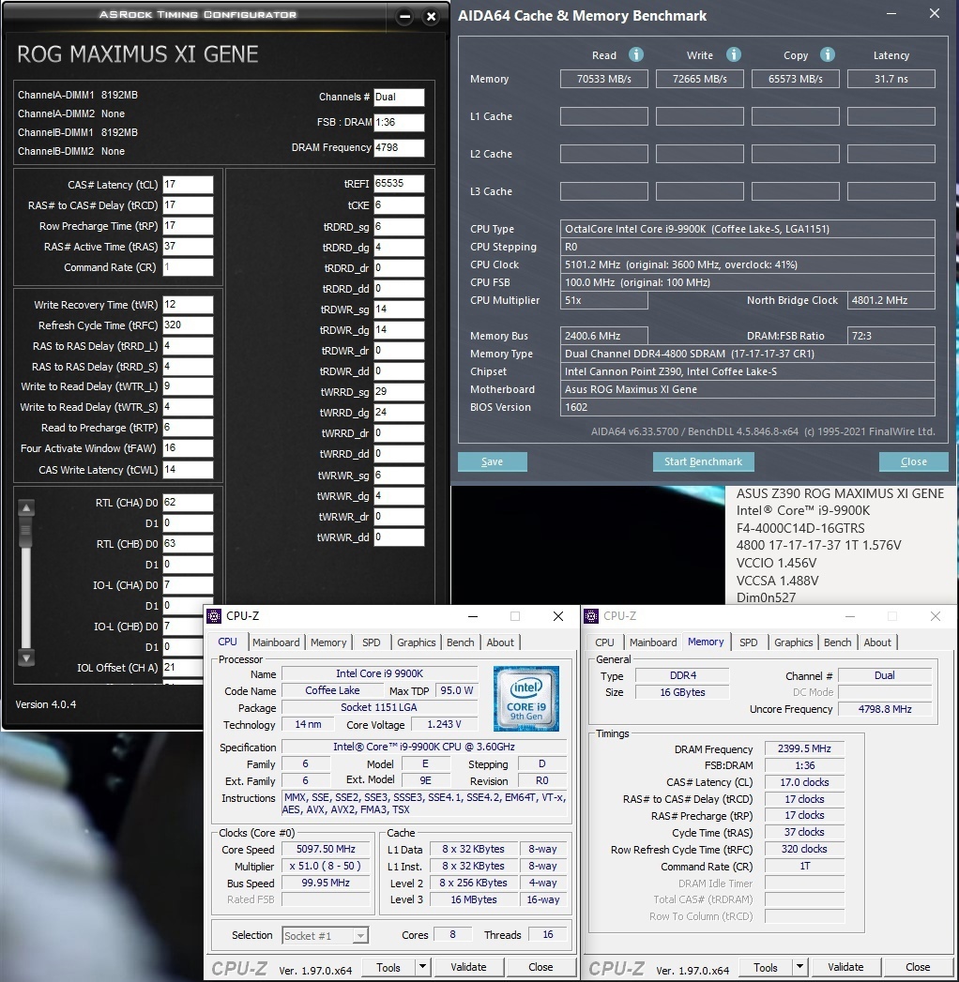959x982 pixels.
Task: Close the AIDA64 window with X
Action: point(934,14)
